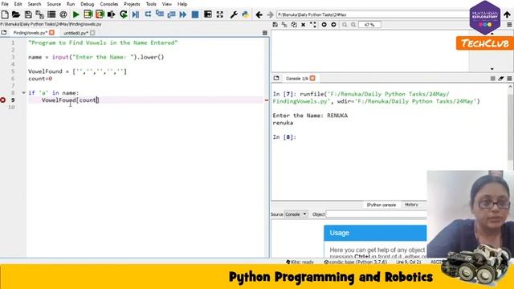Viewport: 514px width, 289px height.
Task: Open Preferences wrench icon
Action: pyautogui.click(x=234, y=14)
